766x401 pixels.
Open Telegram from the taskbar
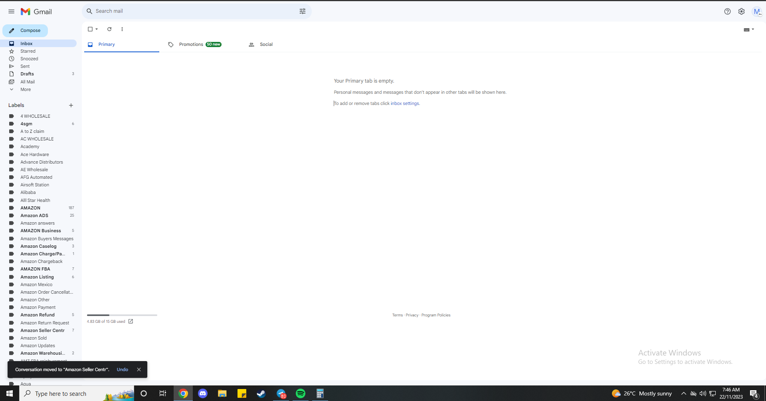point(281,393)
